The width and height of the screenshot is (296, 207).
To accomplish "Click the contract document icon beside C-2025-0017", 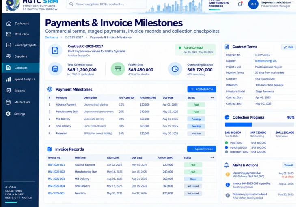I will click(x=55, y=50).
